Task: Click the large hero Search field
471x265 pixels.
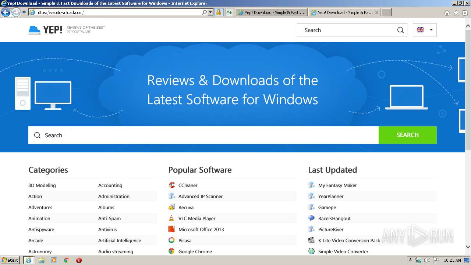Action: [x=203, y=135]
